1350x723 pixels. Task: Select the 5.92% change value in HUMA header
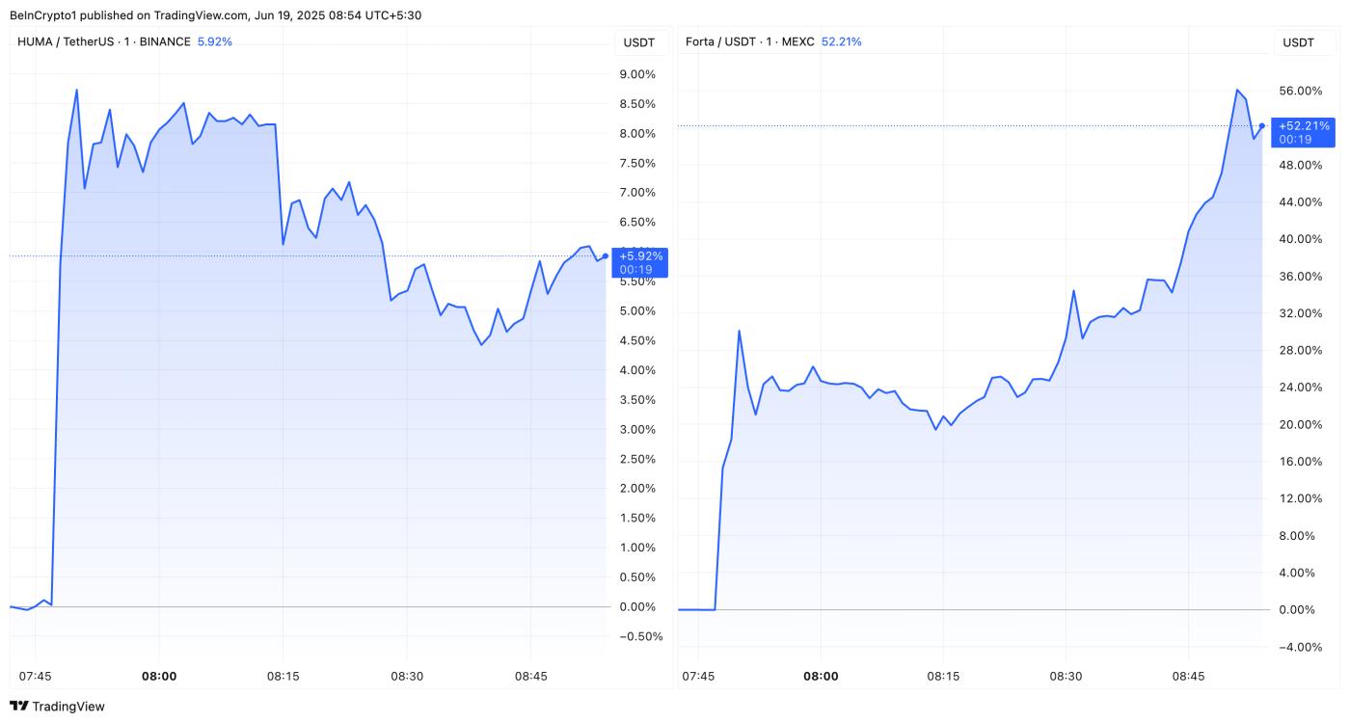pos(214,41)
